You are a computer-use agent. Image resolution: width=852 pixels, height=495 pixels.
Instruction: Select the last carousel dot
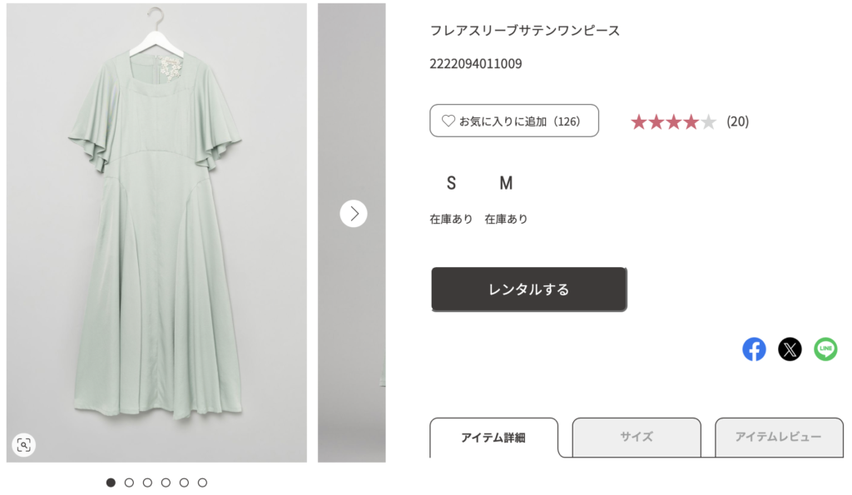pyautogui.click(x=202, y=483)
